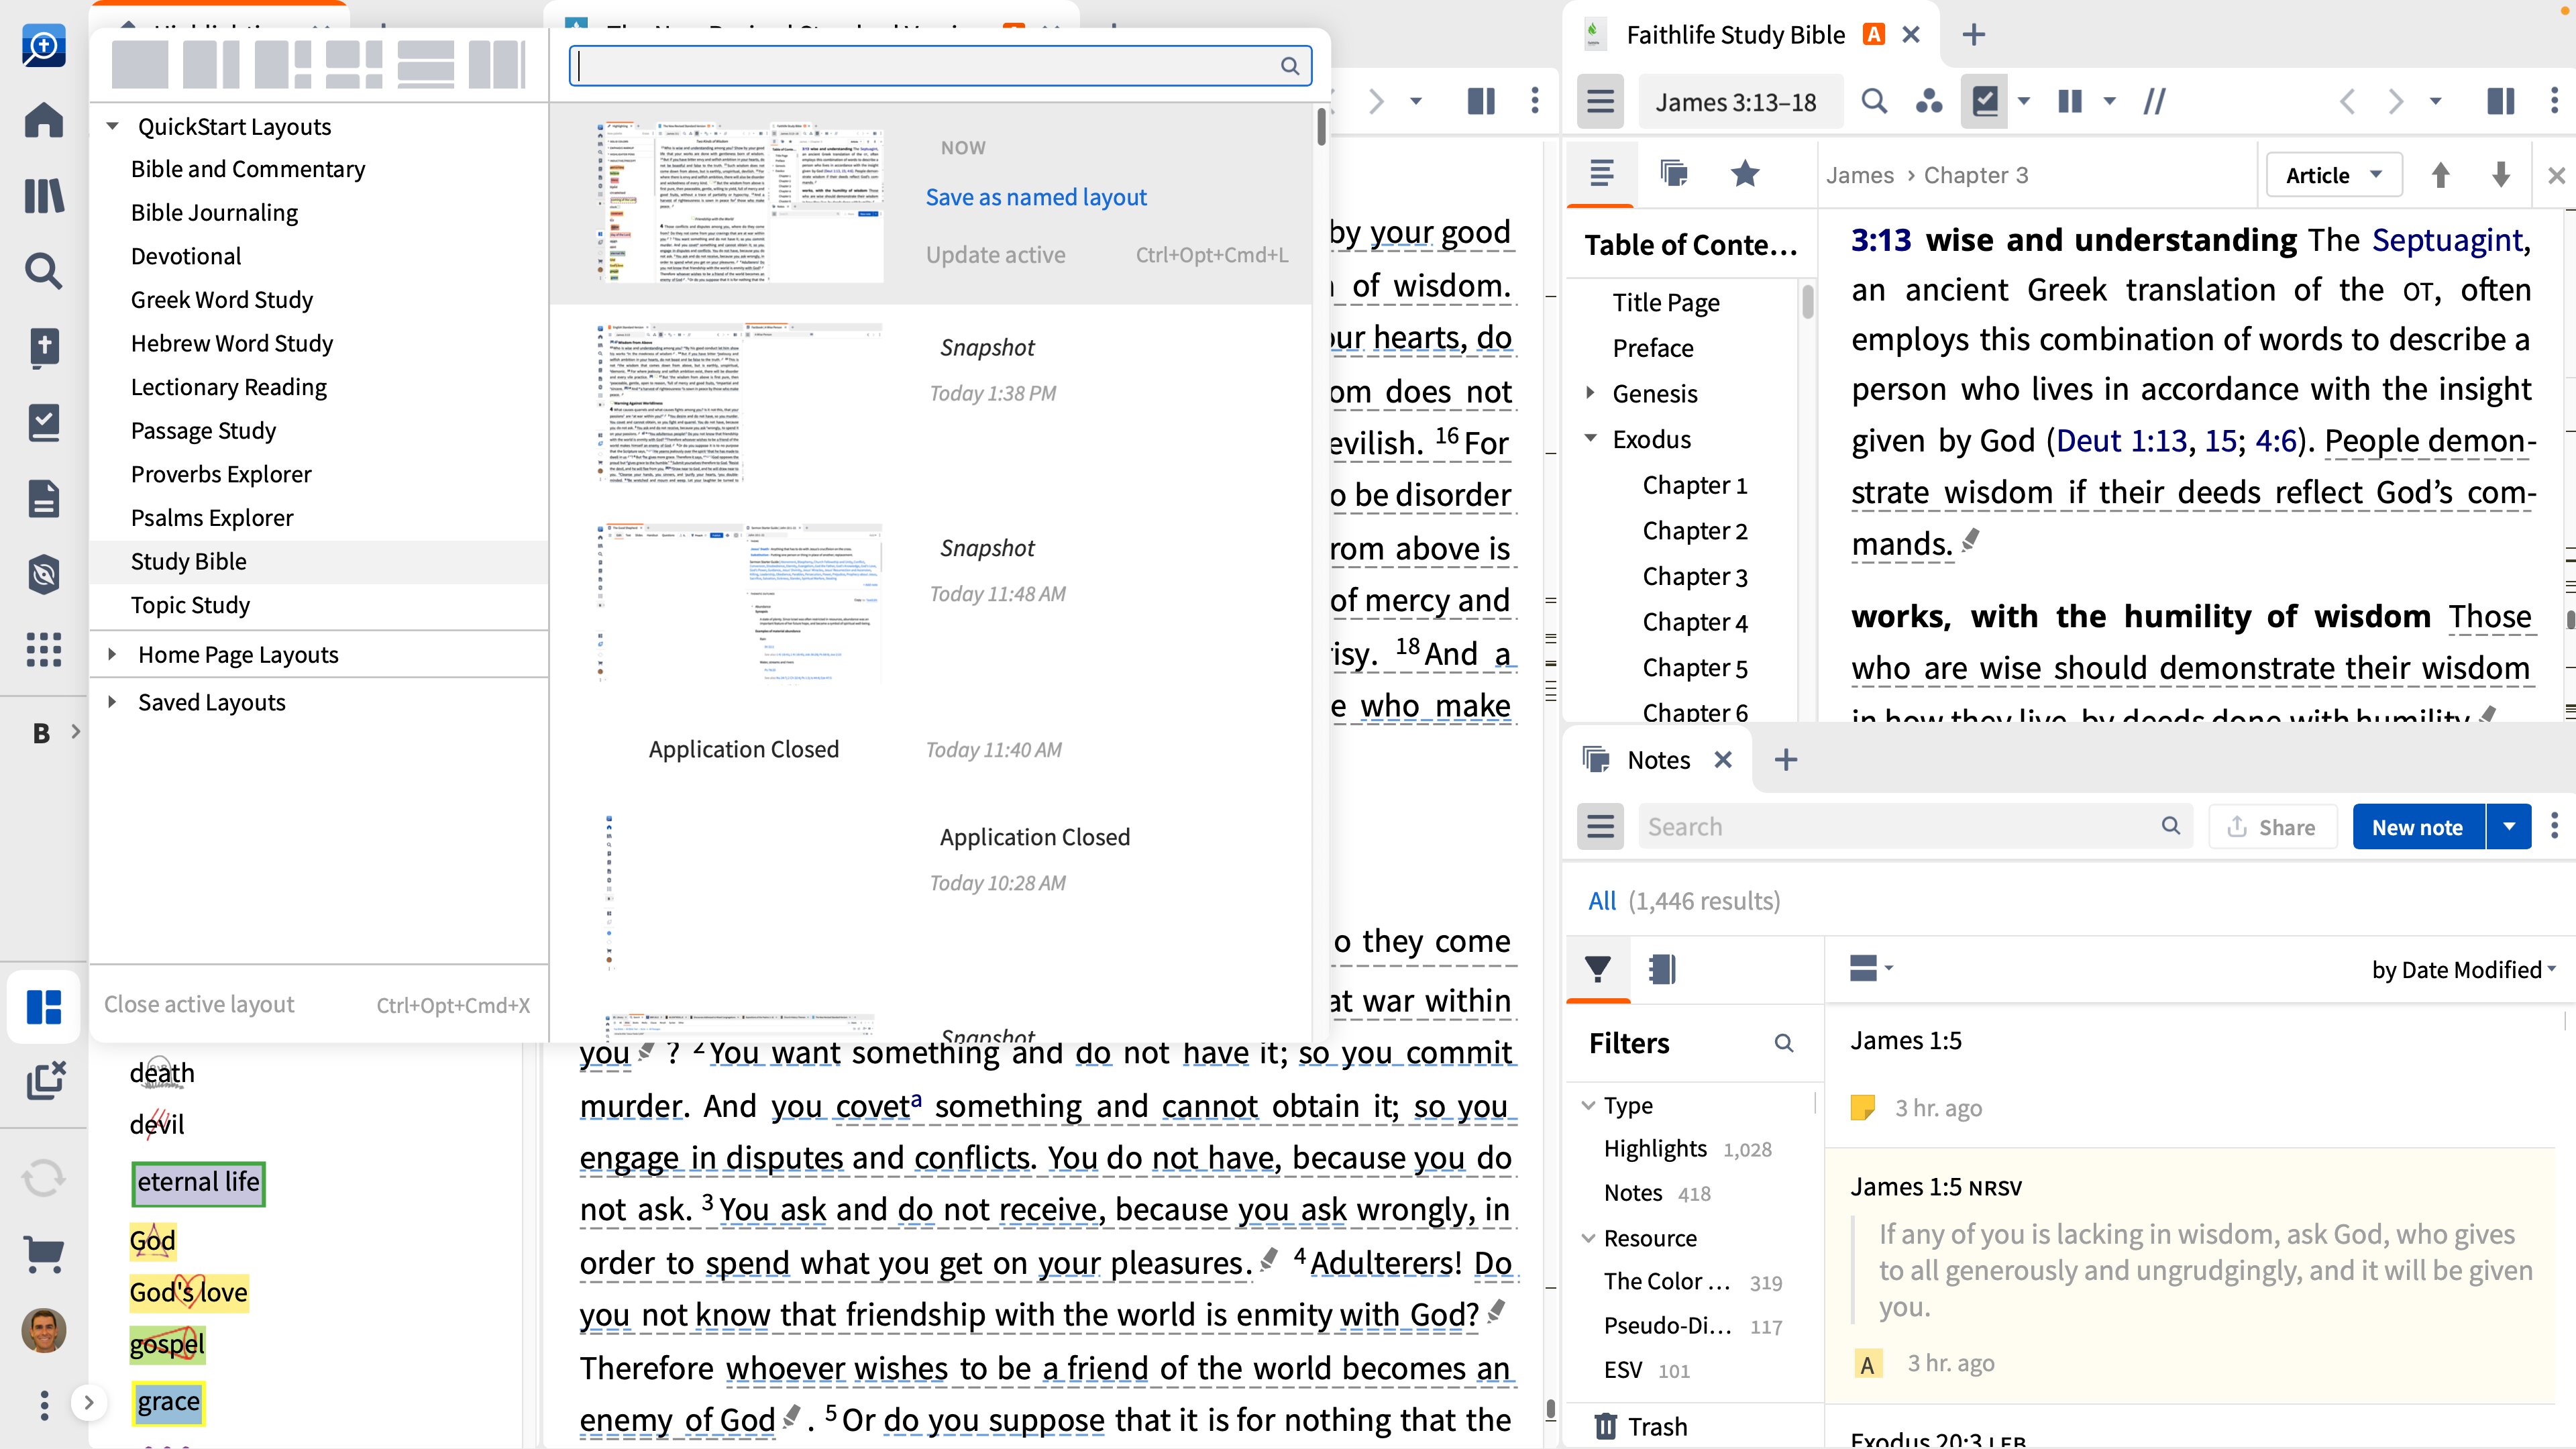Open the user profile avatar
Viewport: 2576px width, 1449px height.
43,1330
